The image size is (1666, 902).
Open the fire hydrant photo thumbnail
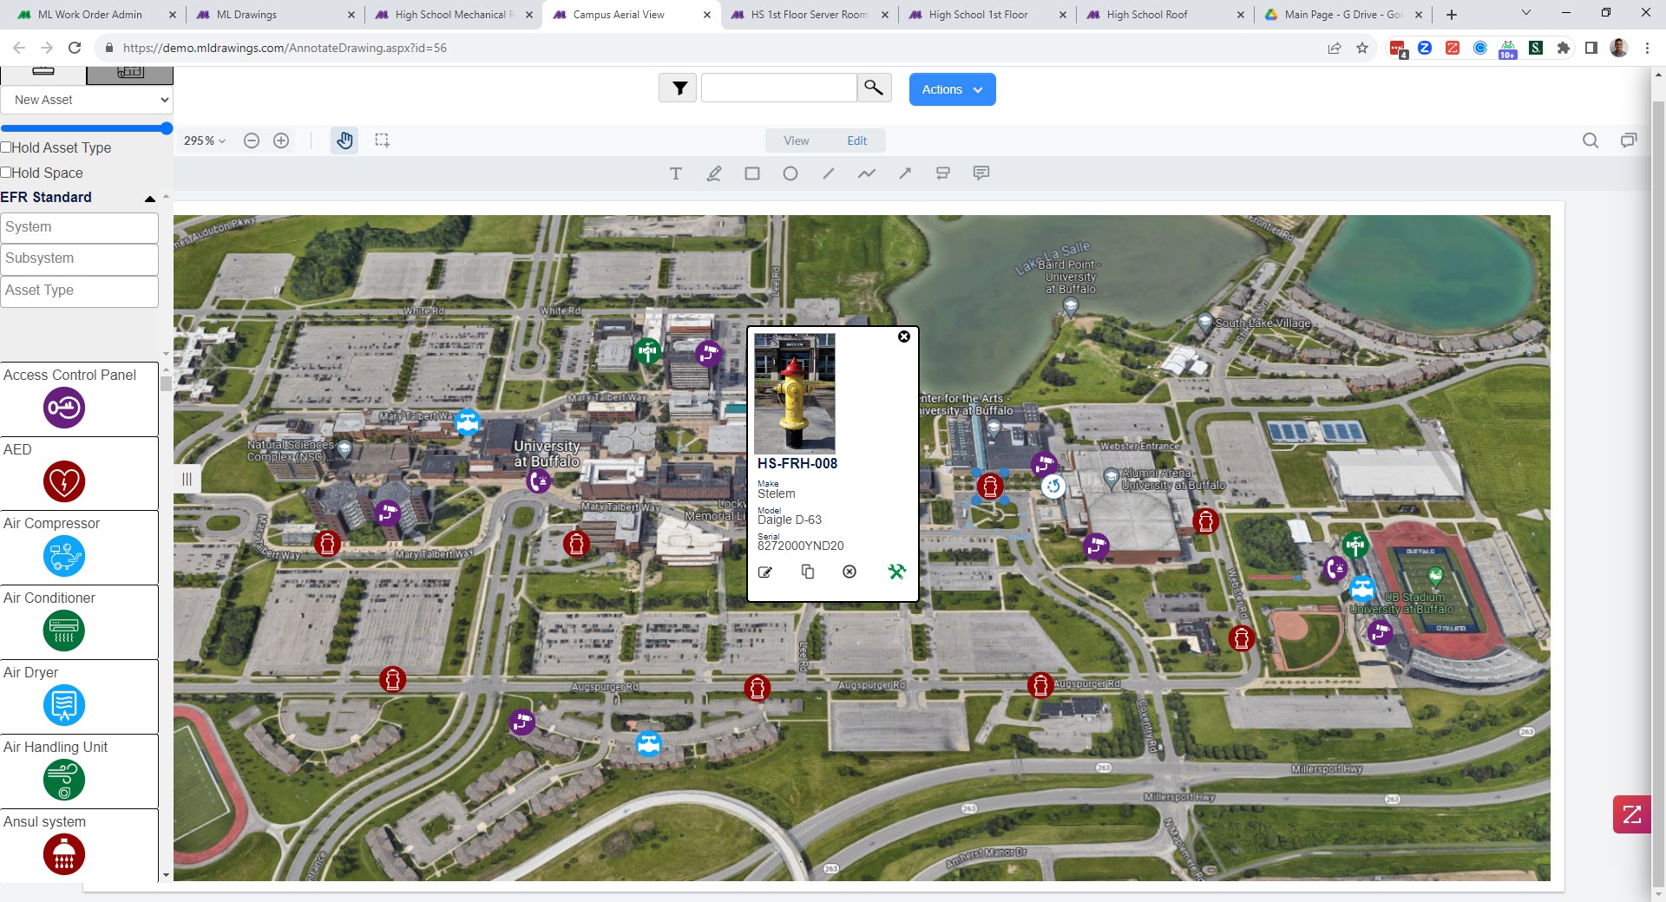click(x=795, y=392)
